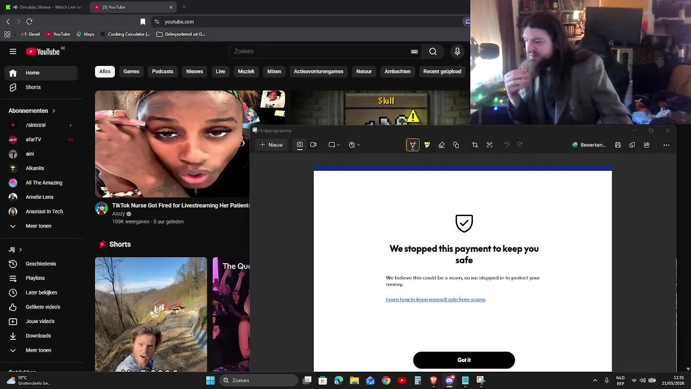Select the Actieavonturengames filter chip
This screenshot has width=691, height=389.
point(319,71)
